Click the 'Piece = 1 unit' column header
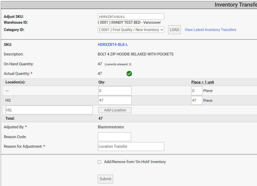257x186 pixels. point(203,82)
